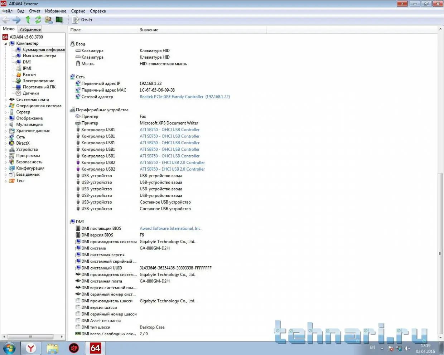This screenshot has width=444, height=355.
Task: Open Датчики sensors in the tree
Action: click(30, 93)
